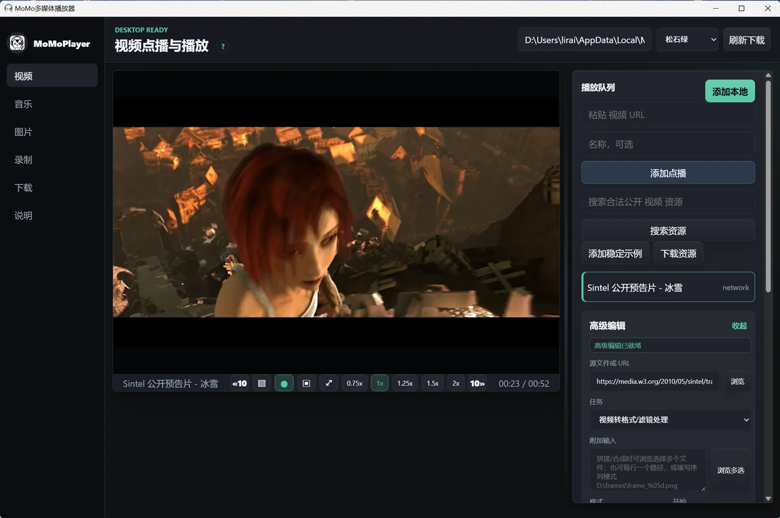Click the stop square icon
Viewport: 780px width, 518px height.
click(307, 383)
